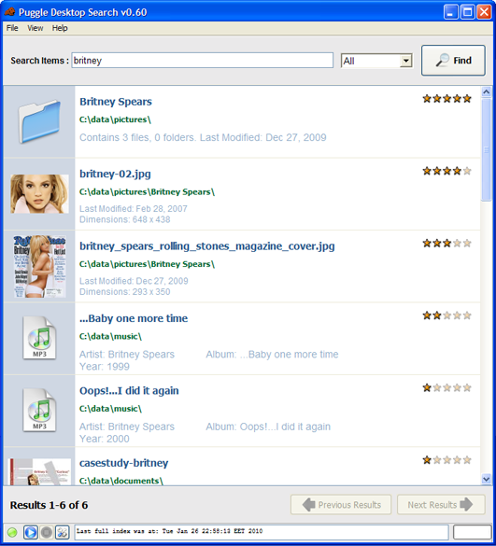
Task: Minimize the Puggle Desktop Search window
Action: pos(450,12)
